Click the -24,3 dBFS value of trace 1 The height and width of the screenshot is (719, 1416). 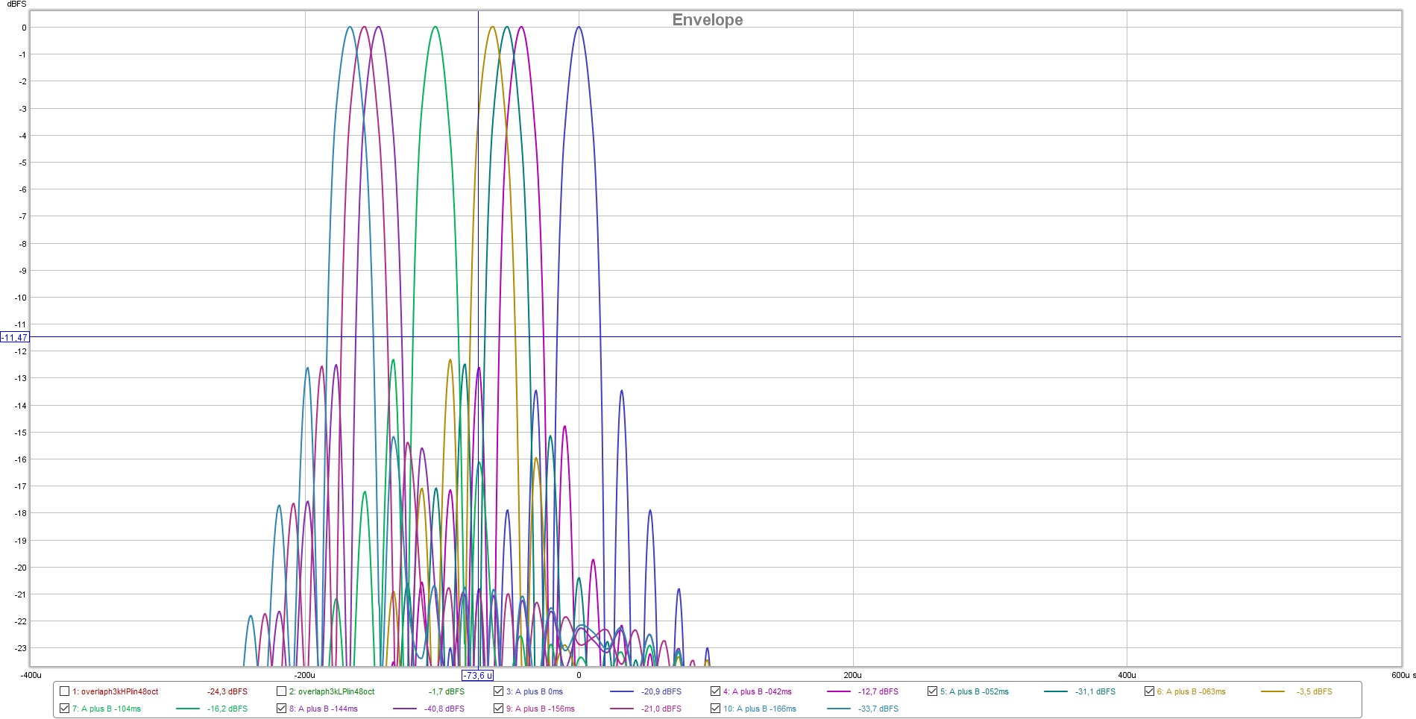227,692
